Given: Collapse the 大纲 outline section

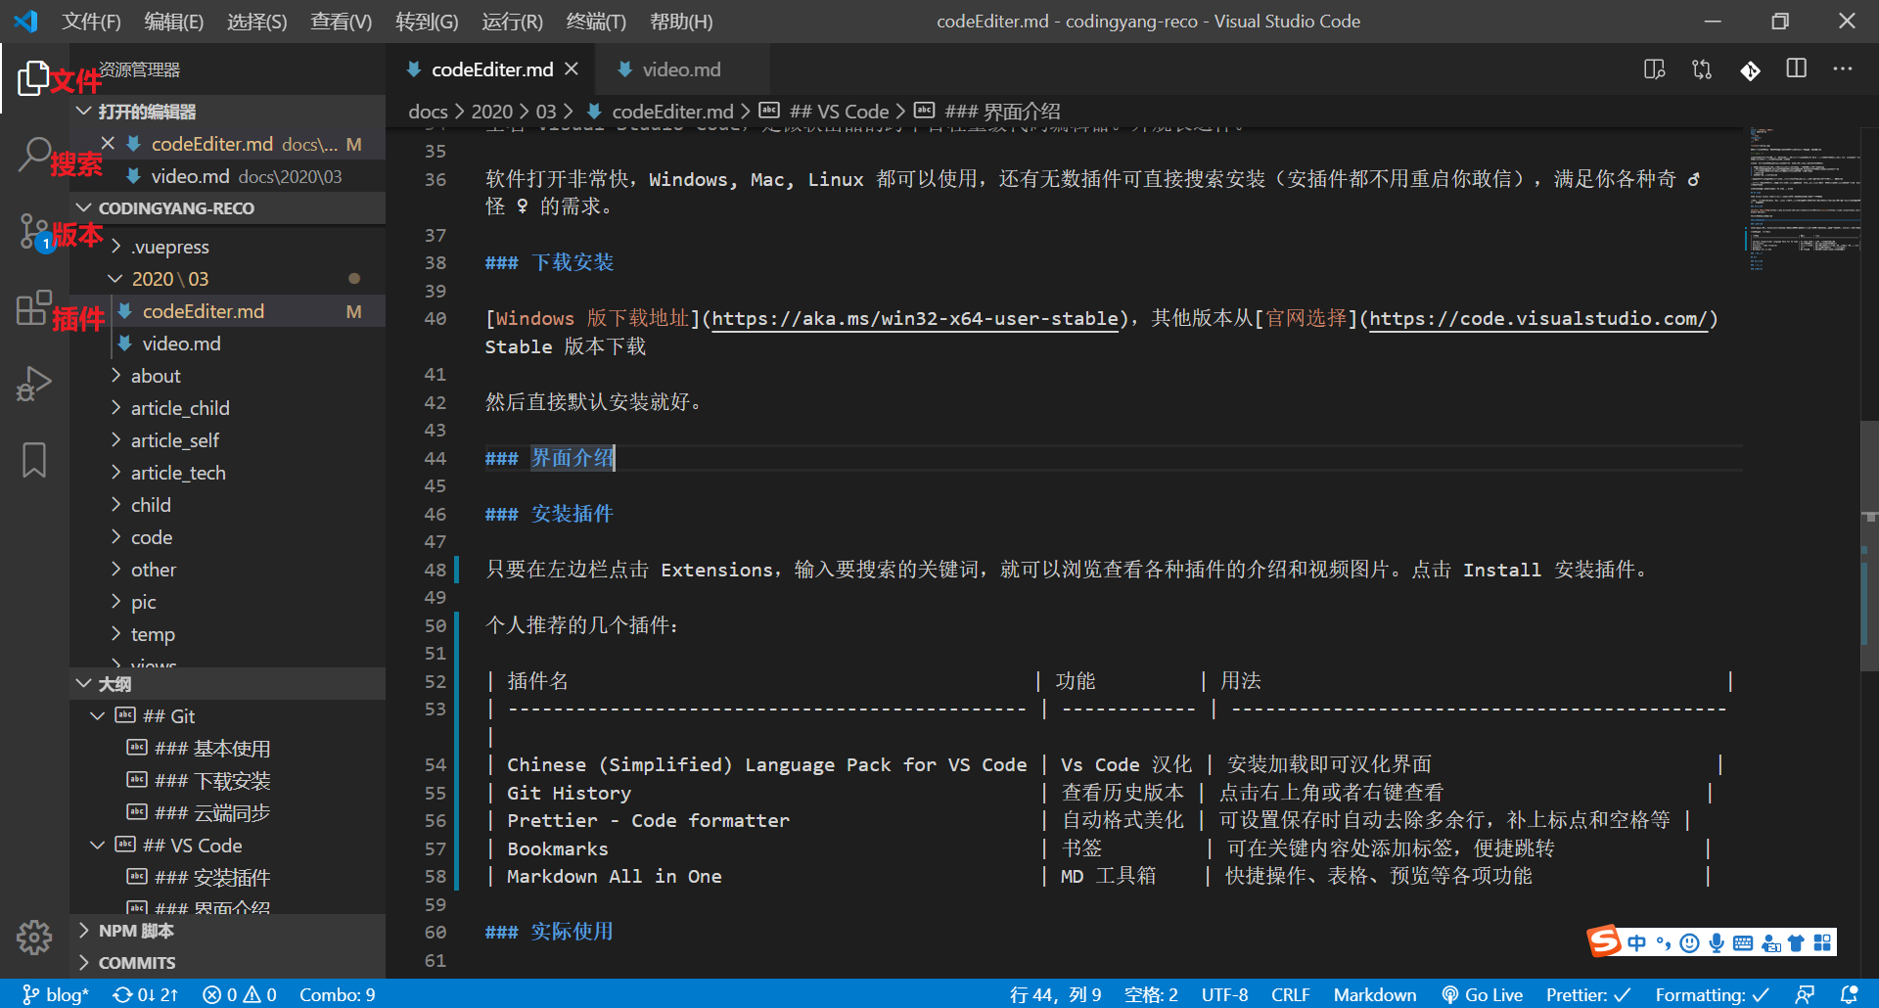Looking at the screenshot, I should tap(229, 683).
